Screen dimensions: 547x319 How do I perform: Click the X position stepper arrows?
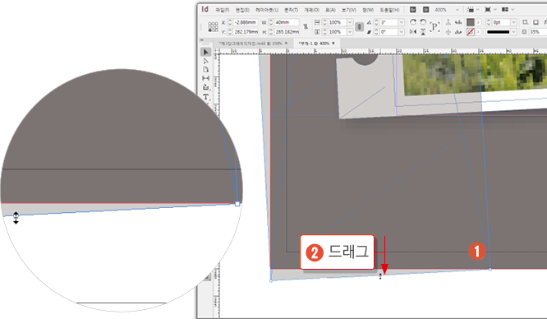click(x=230, y=22)
